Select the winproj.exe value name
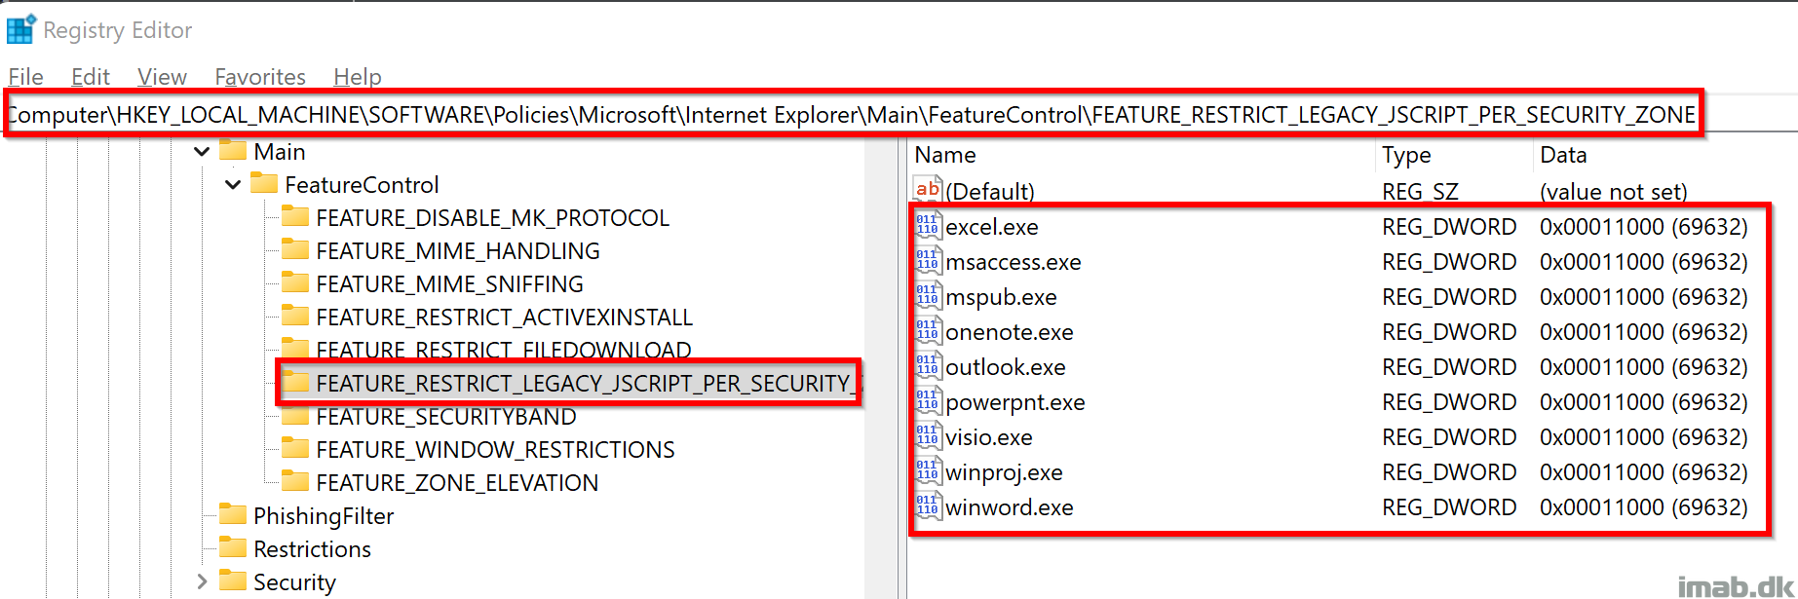Image resolution: width=1798 pixels, height=599 pixels. pos(1004,472)
